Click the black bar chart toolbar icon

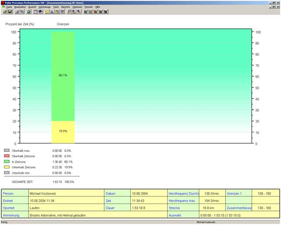click(x=106, y=12)
